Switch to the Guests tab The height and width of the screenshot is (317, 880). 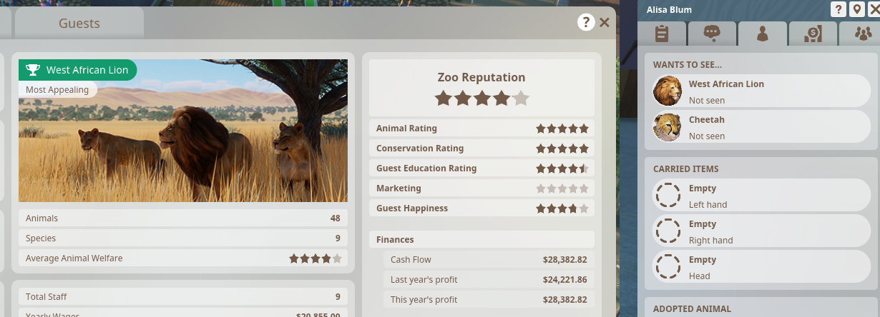click(x=79, y=24)
